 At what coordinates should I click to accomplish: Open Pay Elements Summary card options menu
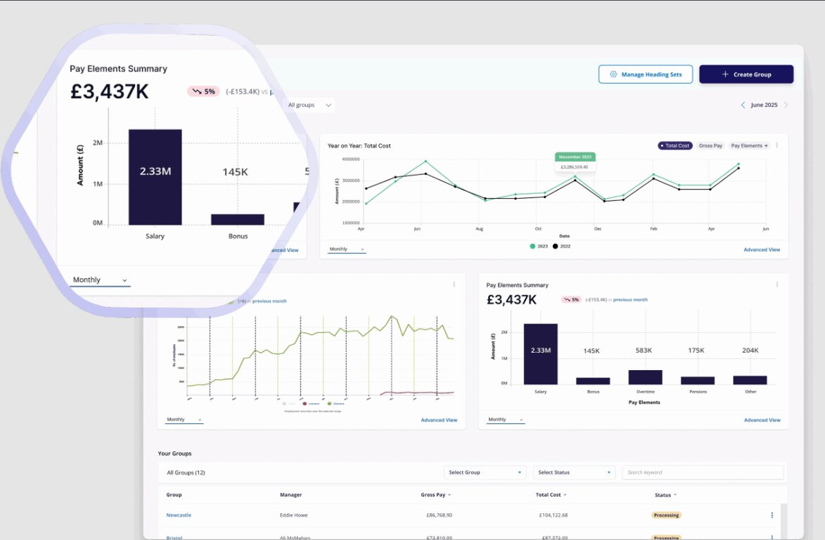pyautogui.click(x=777, y=284)
